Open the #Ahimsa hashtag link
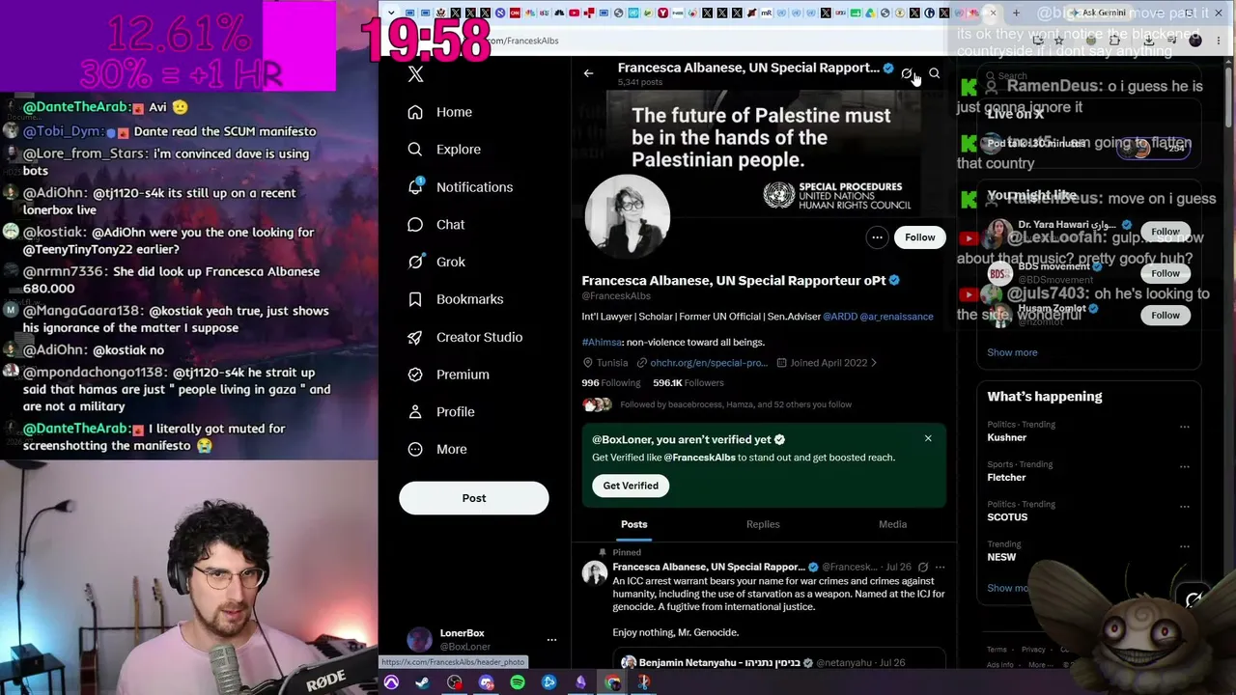The height and width of the screenshot is (695, 1236). click(601, 342)
